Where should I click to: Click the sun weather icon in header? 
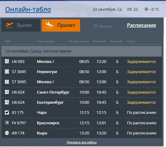[x=146, y=9]
